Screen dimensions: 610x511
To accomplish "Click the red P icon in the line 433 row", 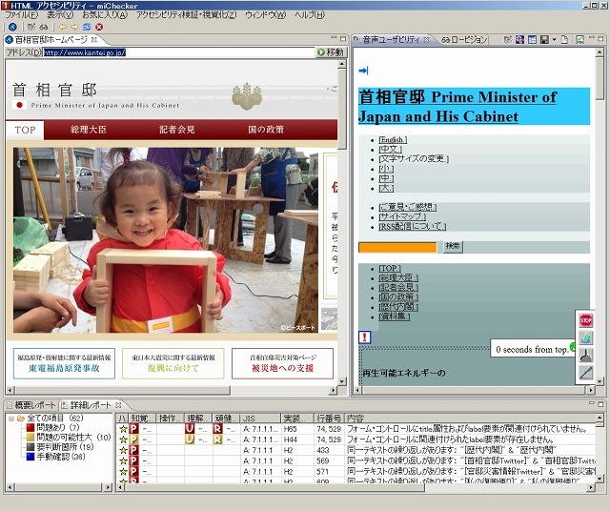I will click(x=133, y=450).
